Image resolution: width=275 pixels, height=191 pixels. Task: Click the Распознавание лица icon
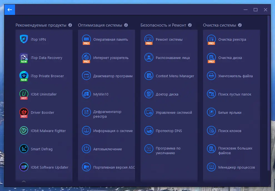pos(149,58)
